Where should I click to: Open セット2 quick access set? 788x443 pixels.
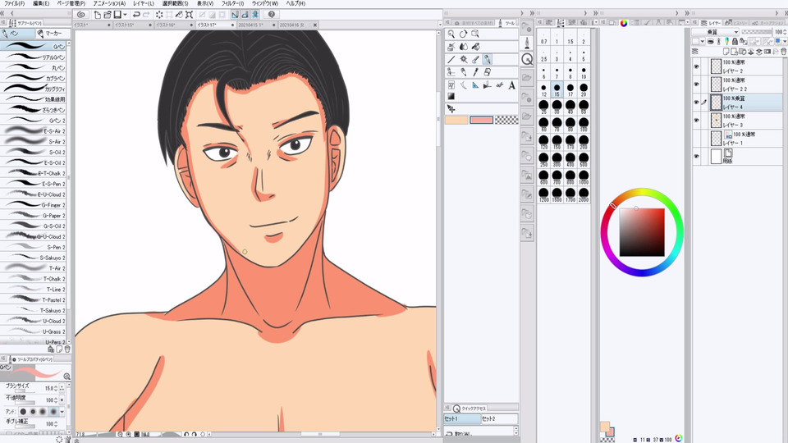[499, 418]
